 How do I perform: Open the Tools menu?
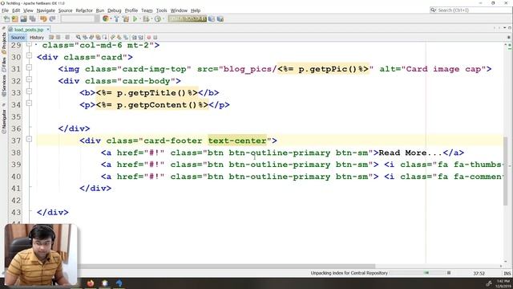click(x=161, y=10)
